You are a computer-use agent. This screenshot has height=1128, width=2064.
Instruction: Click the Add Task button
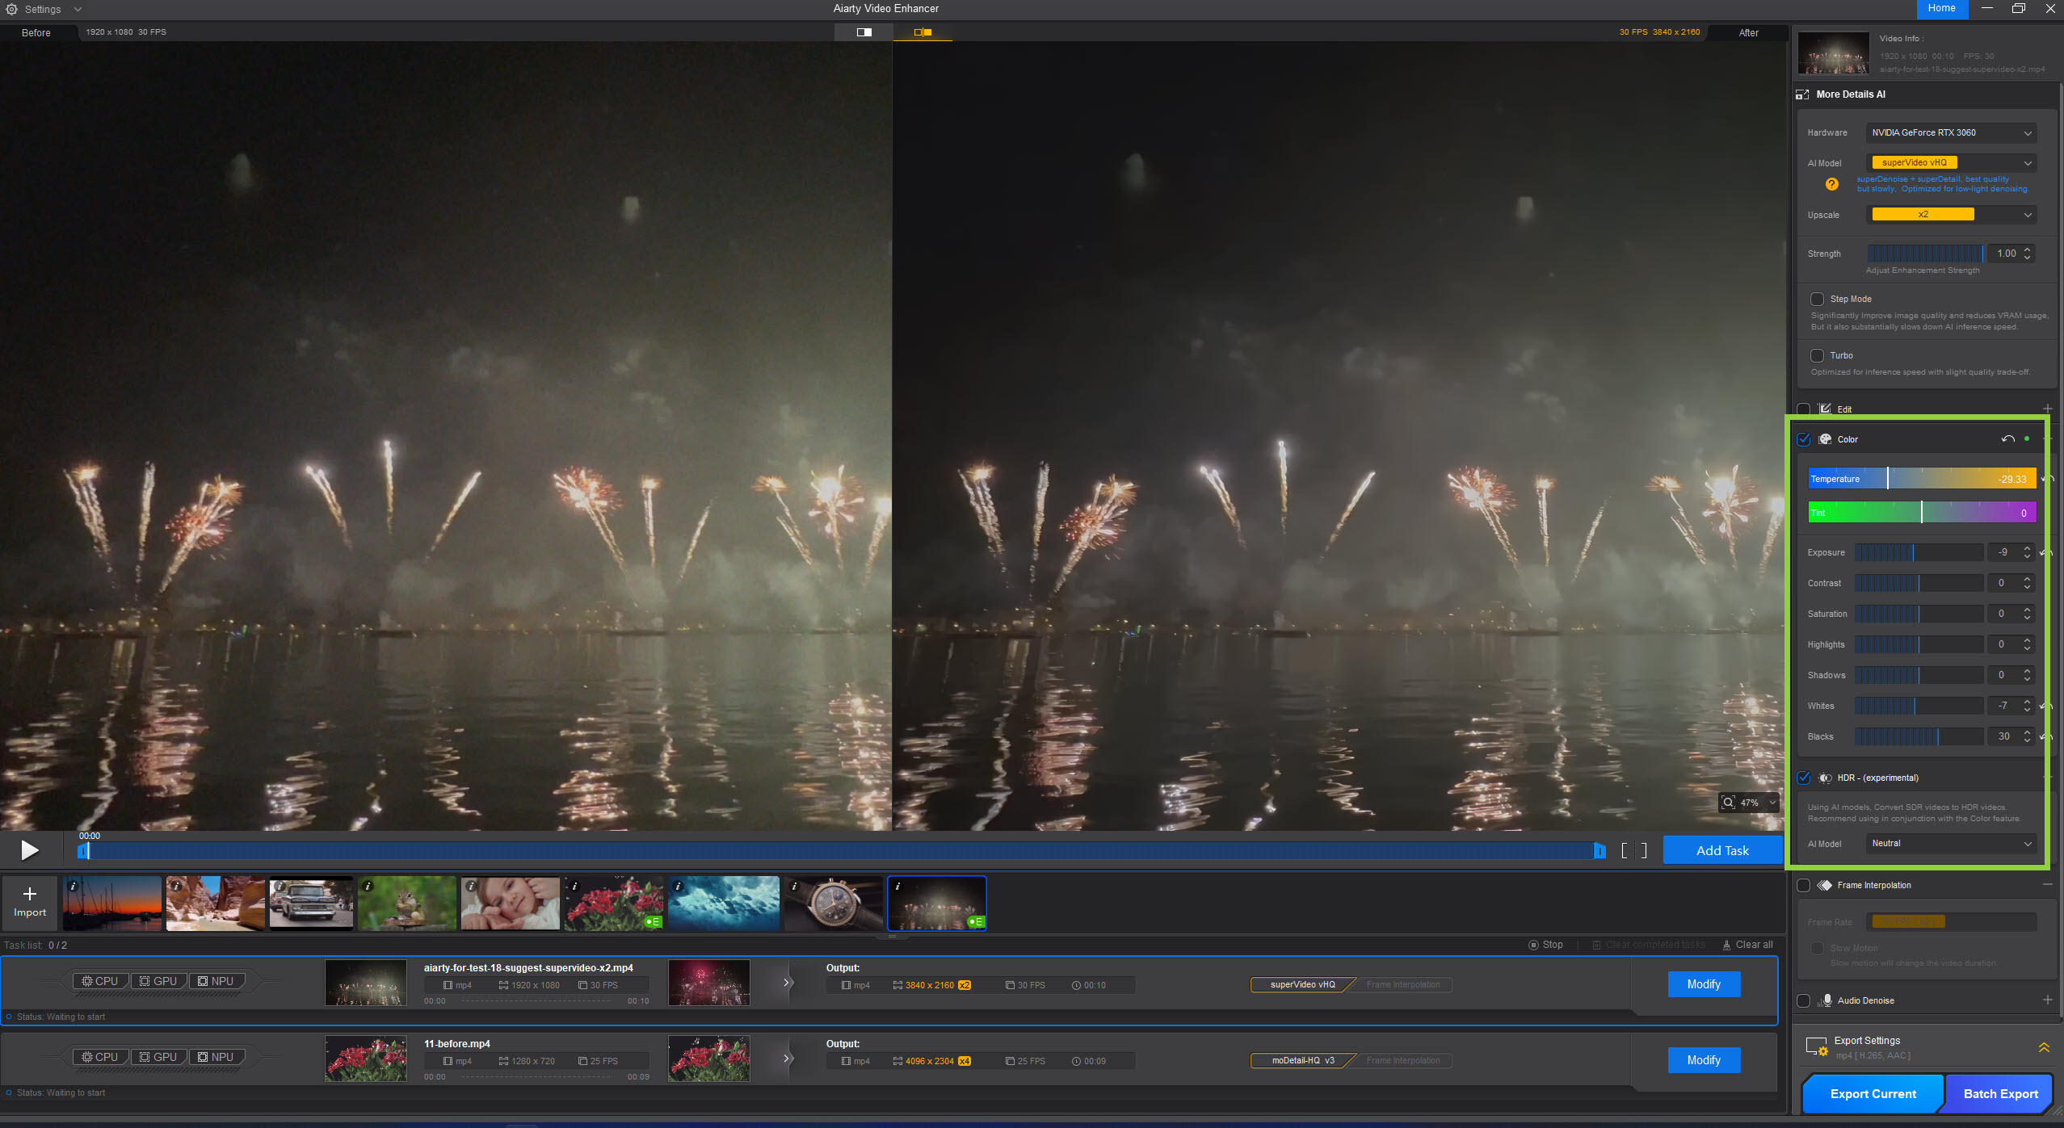[x=1721, y=850]
